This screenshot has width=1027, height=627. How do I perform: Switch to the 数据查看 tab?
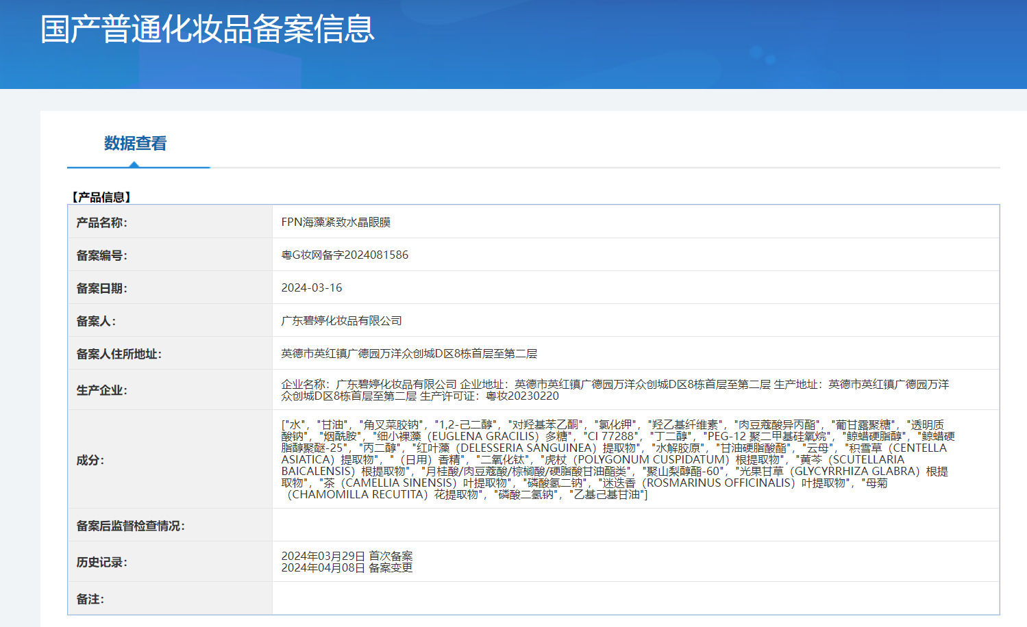coord(135,143)
